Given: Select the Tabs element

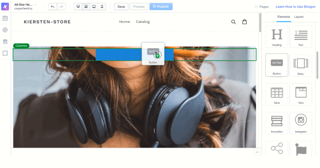Looking at the screenshot, I should [301, 94].
